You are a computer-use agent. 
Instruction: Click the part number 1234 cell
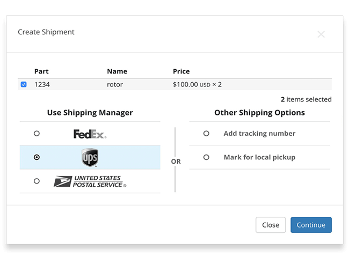[42, 84]
